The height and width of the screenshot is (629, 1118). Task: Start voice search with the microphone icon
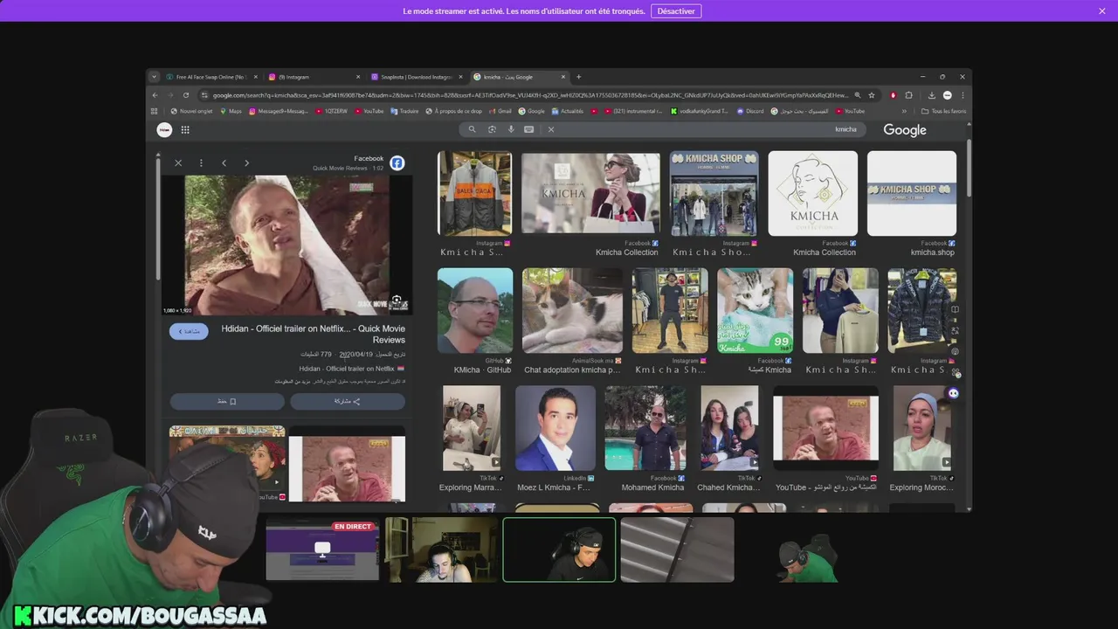click(x=511, y=129)
